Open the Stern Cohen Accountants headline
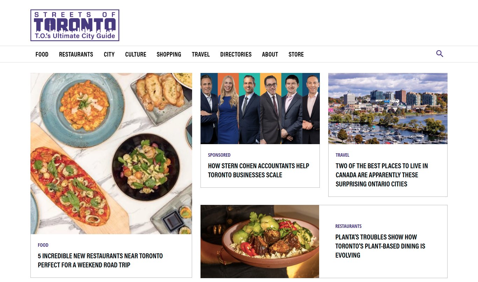The height and width of the screenshot is (282, 478). pos(259,170)
